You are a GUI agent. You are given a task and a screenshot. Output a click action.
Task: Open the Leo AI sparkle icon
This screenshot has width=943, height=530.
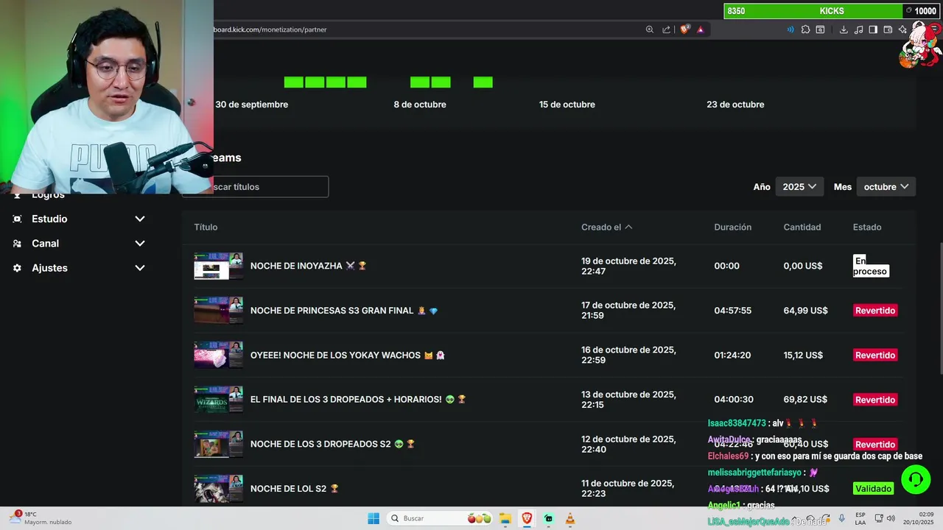point(902,29)
